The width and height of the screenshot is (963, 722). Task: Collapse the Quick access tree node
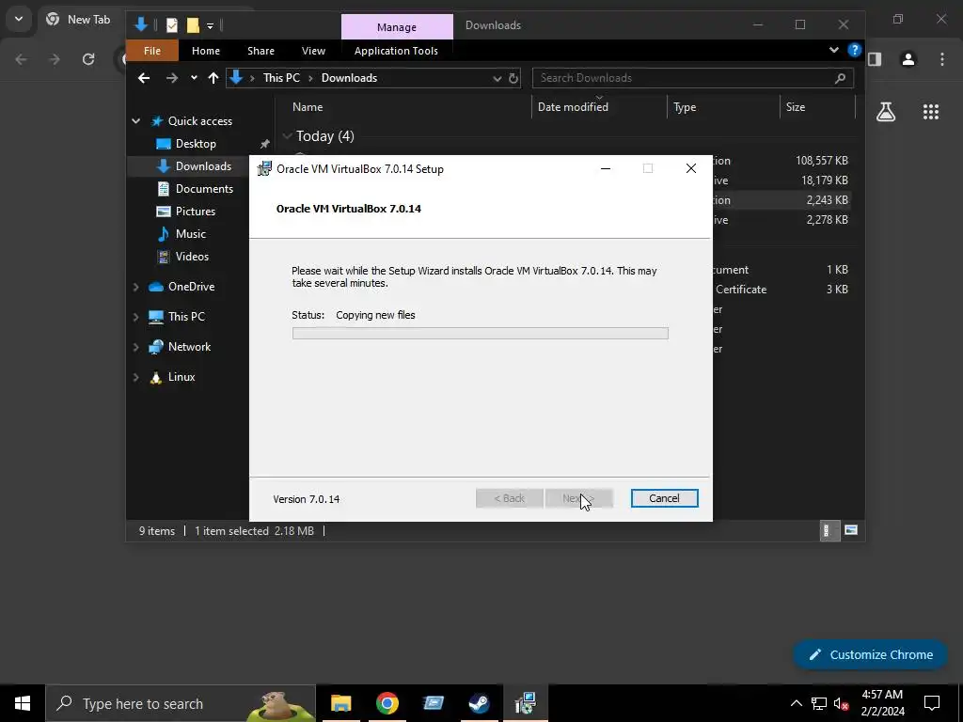(135, 121)
